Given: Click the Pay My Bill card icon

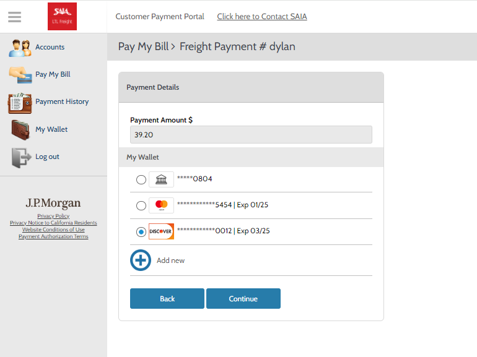Looking at the screenshot, I should click(20, 75).
